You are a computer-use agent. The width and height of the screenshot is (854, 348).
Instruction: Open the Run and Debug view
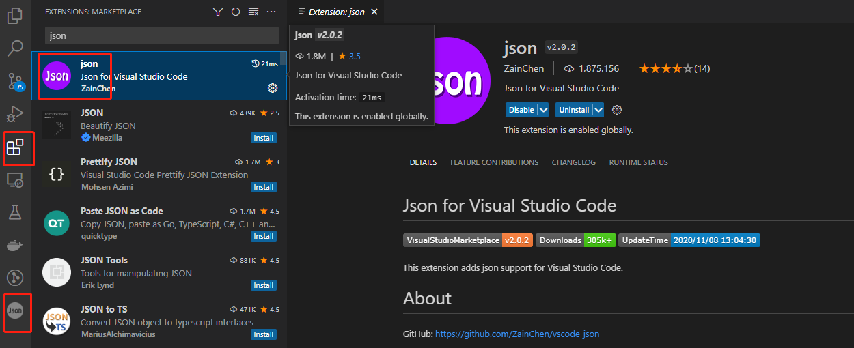point(15,115)
